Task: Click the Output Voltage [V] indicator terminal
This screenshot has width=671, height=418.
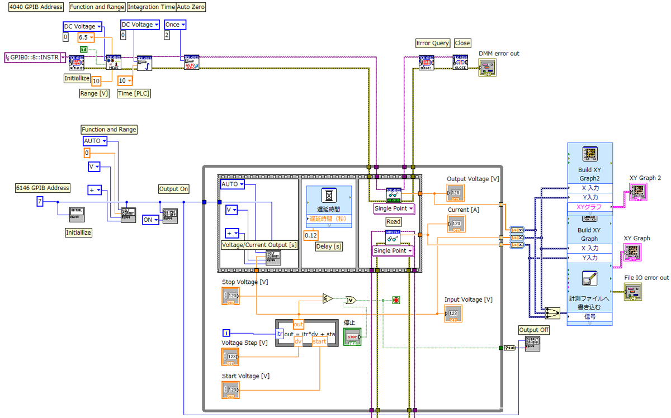Action: coord(456,193)
